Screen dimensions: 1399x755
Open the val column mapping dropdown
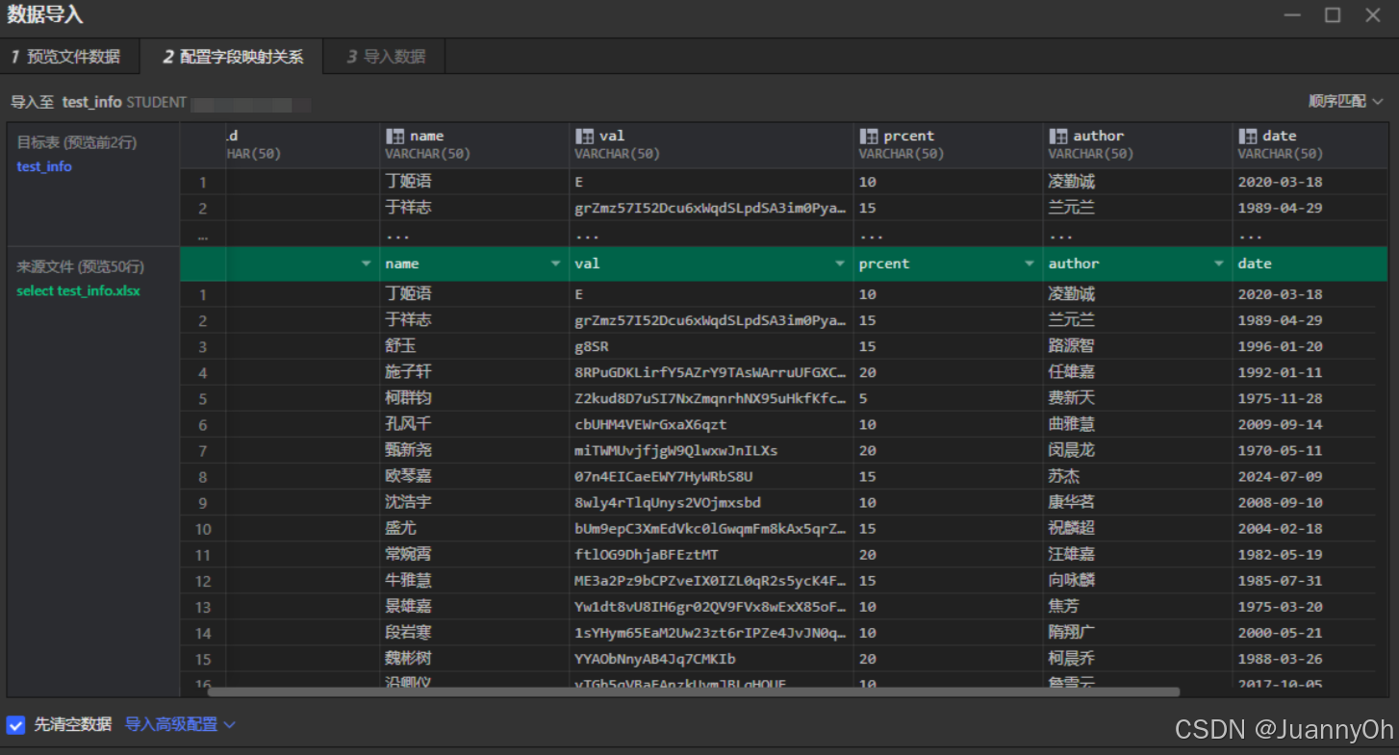839,263
